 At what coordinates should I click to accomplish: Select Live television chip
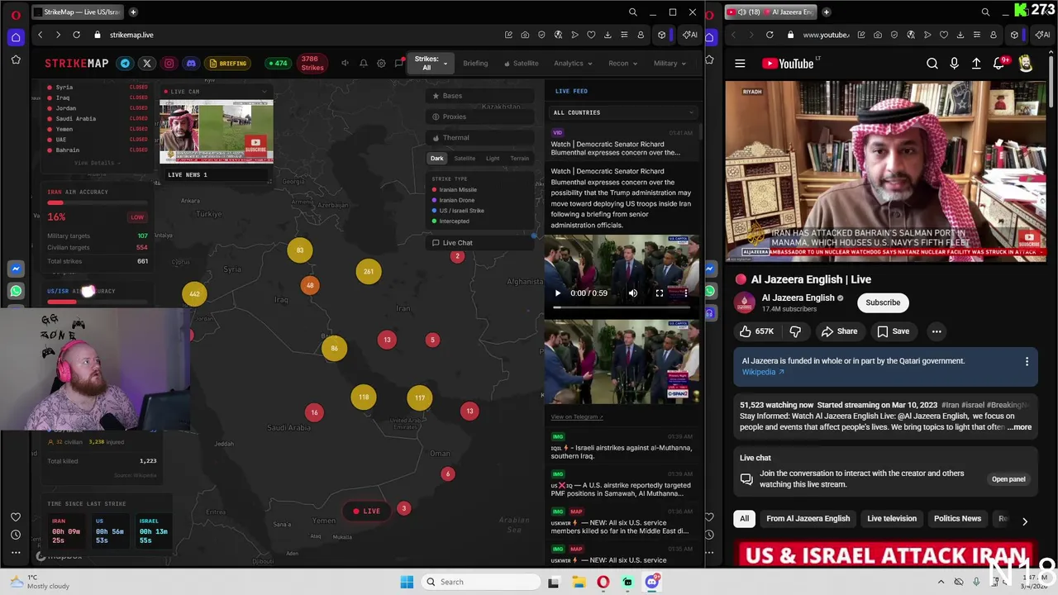tap(892, 519)
